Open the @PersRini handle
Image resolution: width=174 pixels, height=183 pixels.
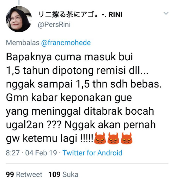click(54, 25)
